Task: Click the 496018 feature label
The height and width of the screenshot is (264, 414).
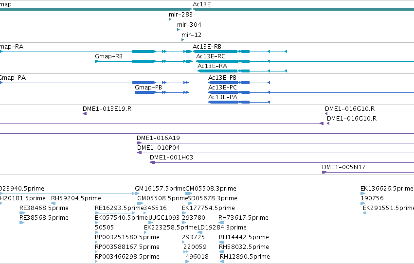Action: pyautogui.click(x=197, y=257)
